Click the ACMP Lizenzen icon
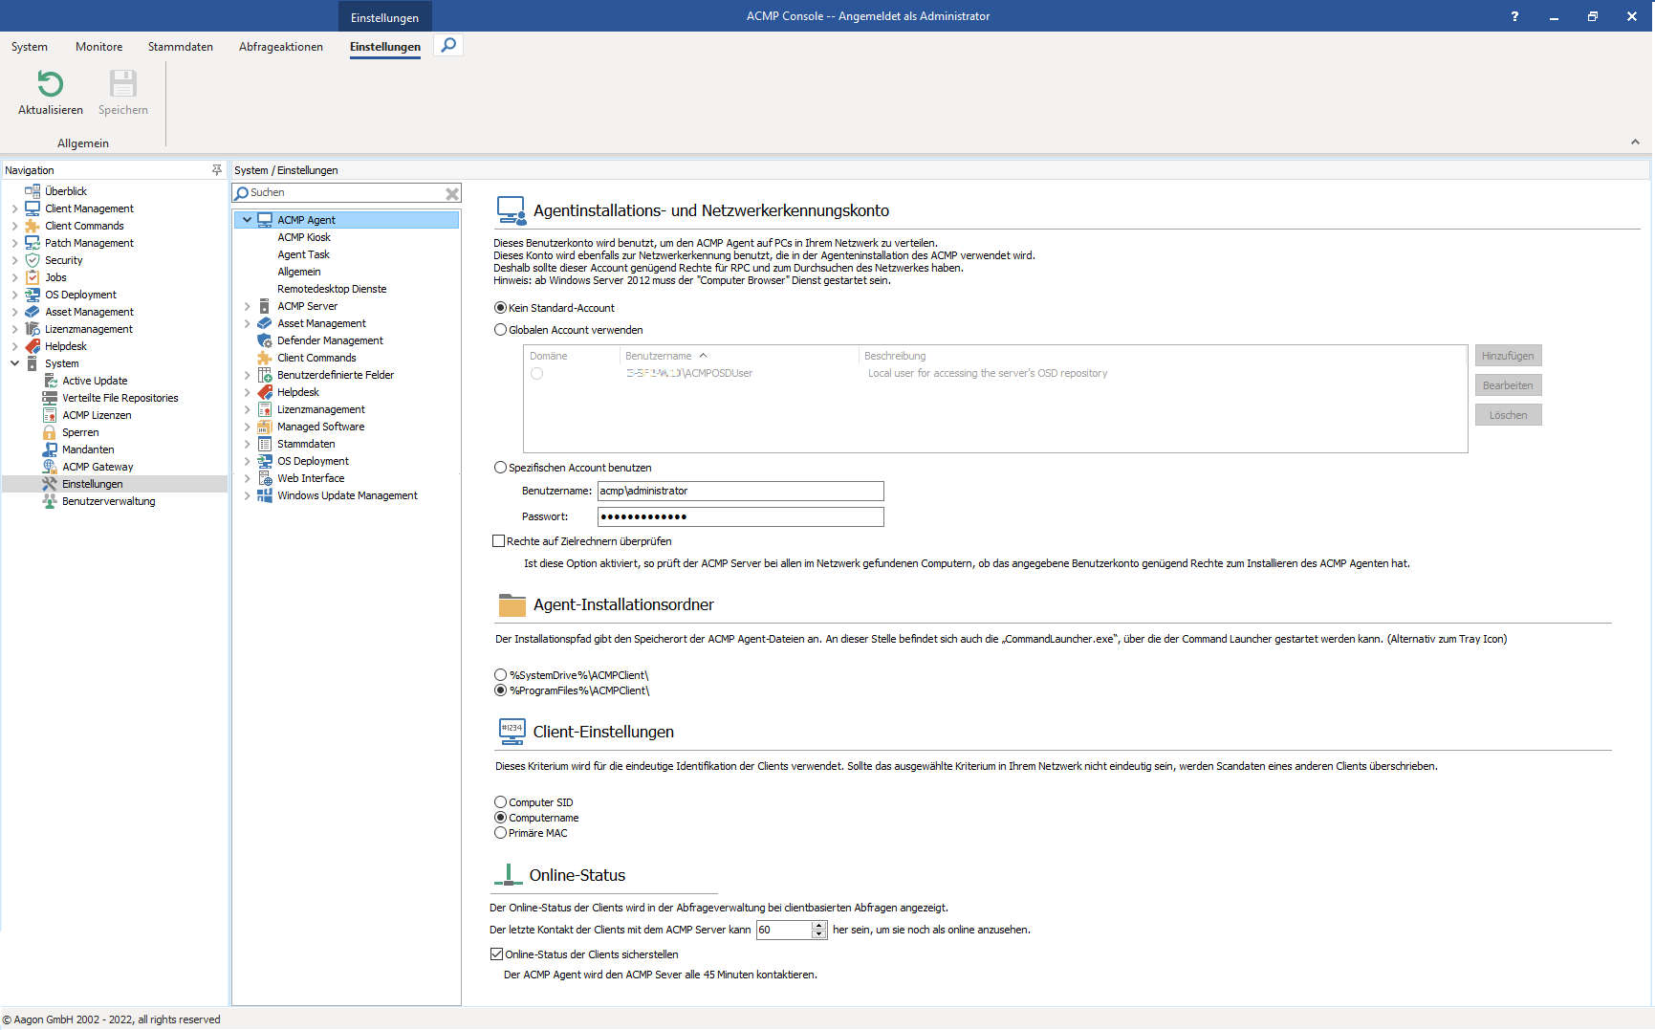Viewport: 1655px width, 1030px height. coord(50,415)
